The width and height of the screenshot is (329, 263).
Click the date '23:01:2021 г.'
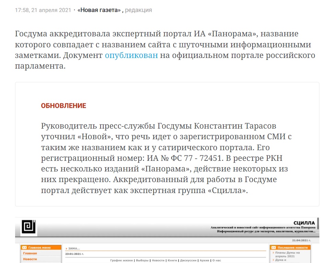74,254
